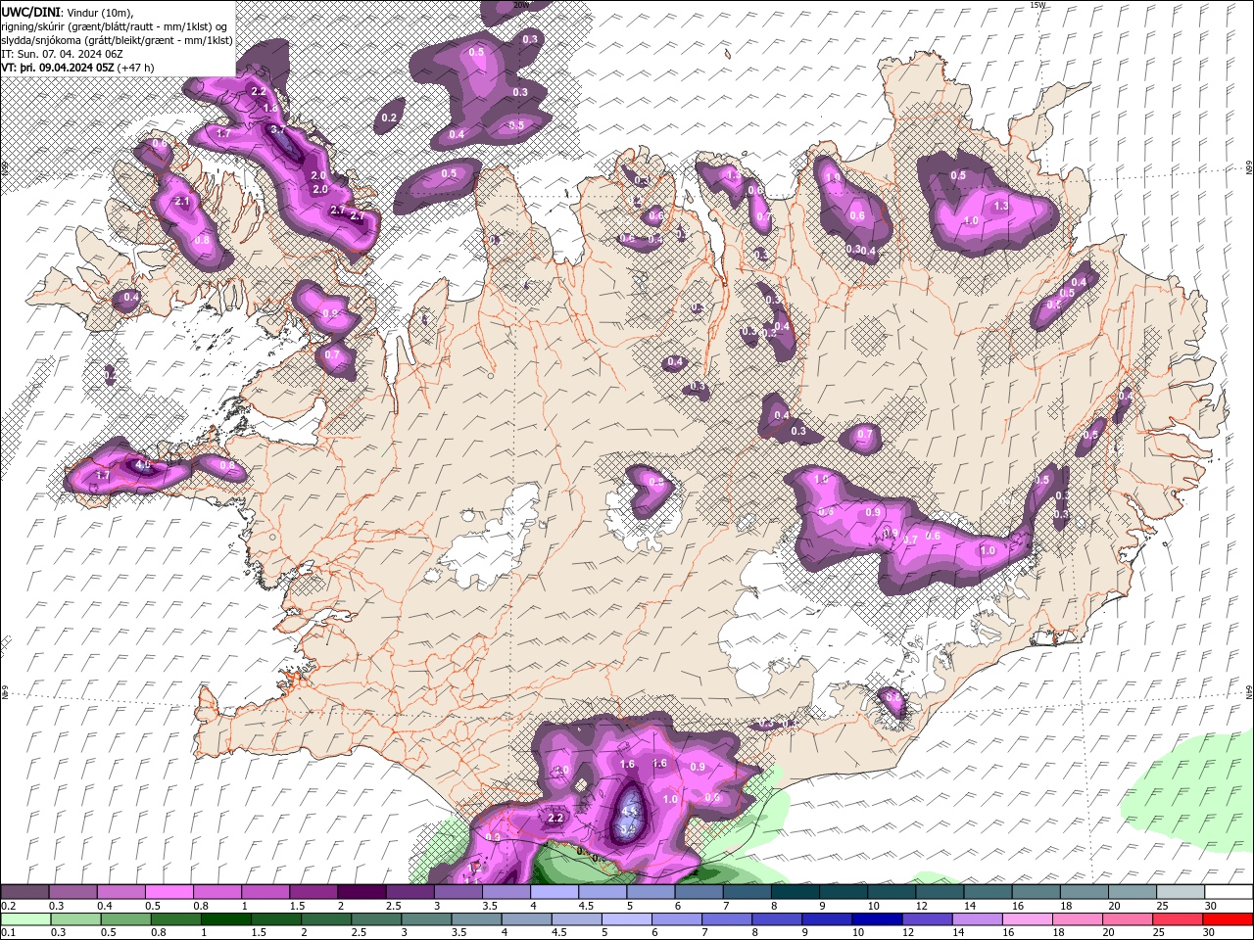
Task: Click the snow legend swatch labeled 0.4
Action: point(121,892)
